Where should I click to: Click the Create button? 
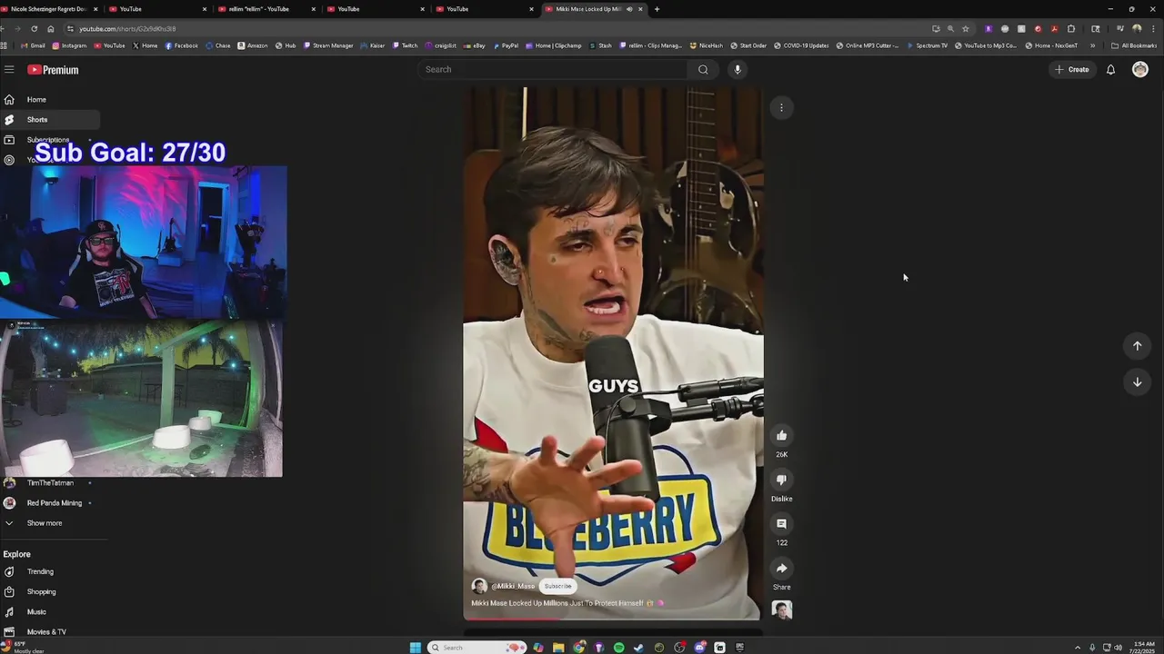pyautogui.click(x=1071, y=69)
